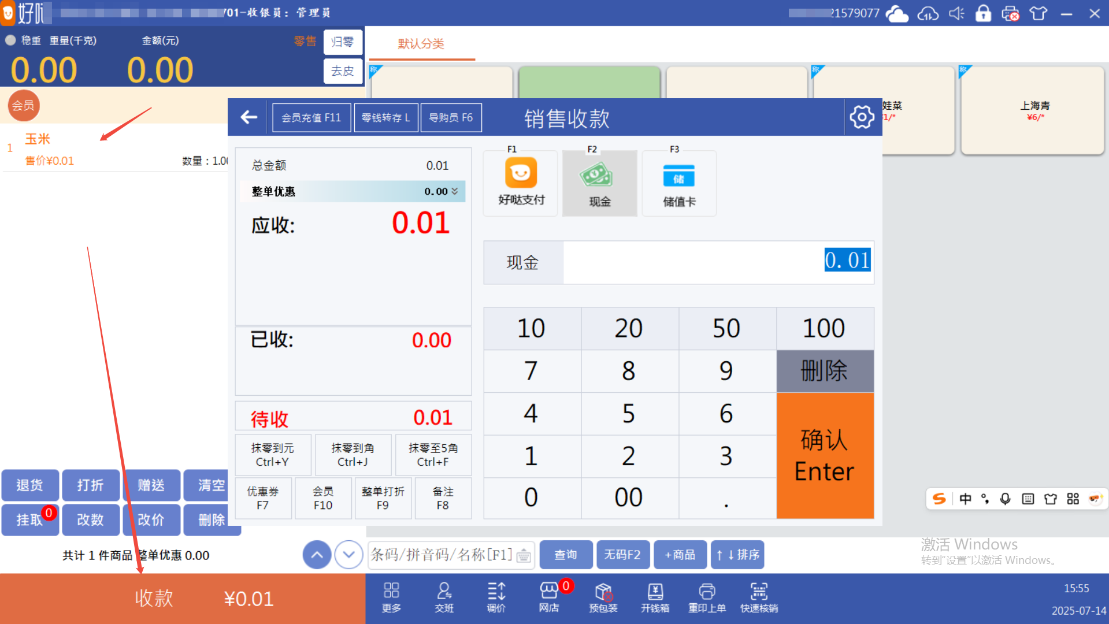Toggle the 稳重 stable weight indicator
Viewport: 1109px width, 624px height.
pos(10,40)
